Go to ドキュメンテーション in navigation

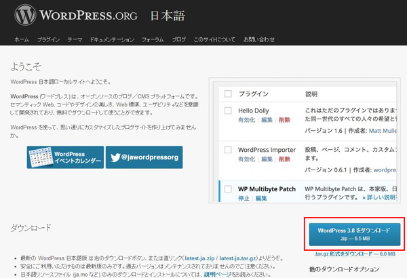point(112,40)
